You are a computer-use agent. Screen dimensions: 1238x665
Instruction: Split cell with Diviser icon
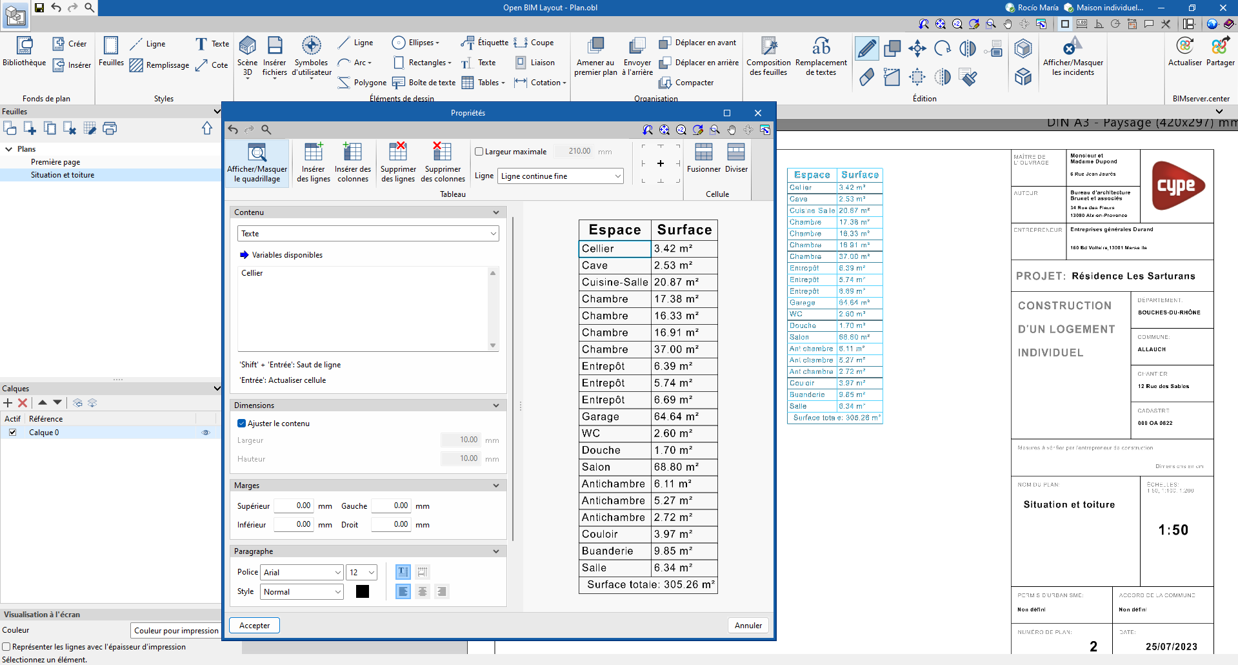coord(736,152)
